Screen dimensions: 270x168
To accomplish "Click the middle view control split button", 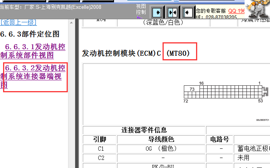I will 172,12.
